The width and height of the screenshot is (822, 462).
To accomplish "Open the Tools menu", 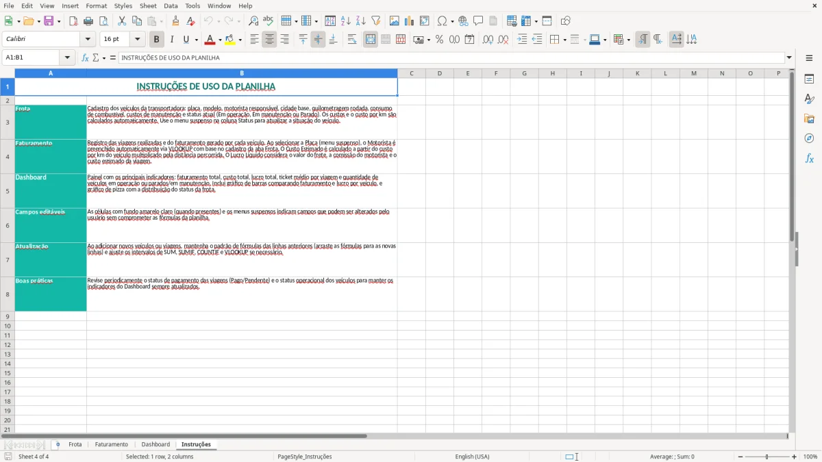I will (x=192, y=5).
